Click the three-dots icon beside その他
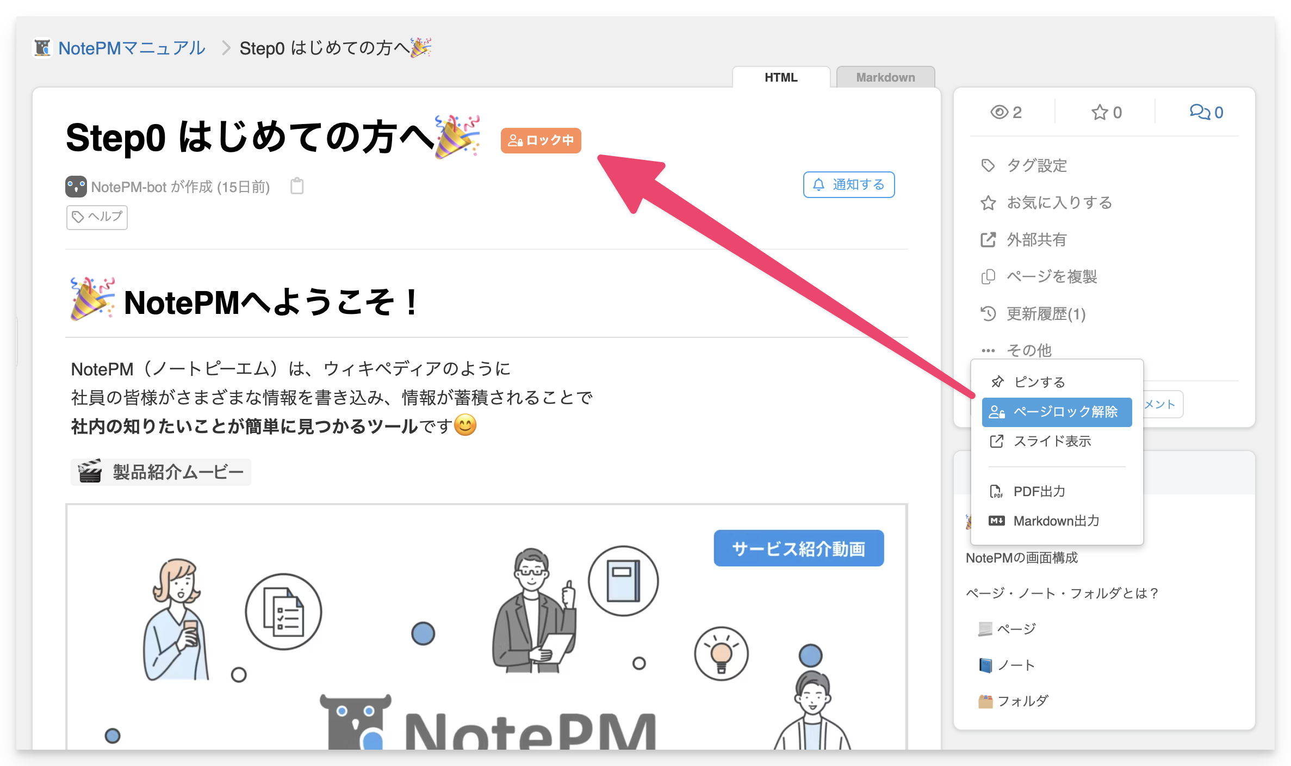Image resolution: width=1291 pixels, height=766 pixels. pyautogui.click(x=988, y=350)
